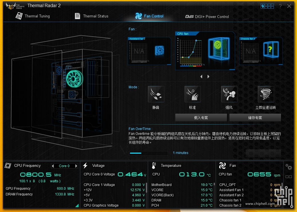Show the next fan with the carousel right arrow
Screen dimensions: 297x212
pos(208,77)
